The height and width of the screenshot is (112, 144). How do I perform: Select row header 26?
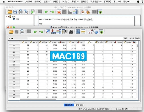[14, 45]
